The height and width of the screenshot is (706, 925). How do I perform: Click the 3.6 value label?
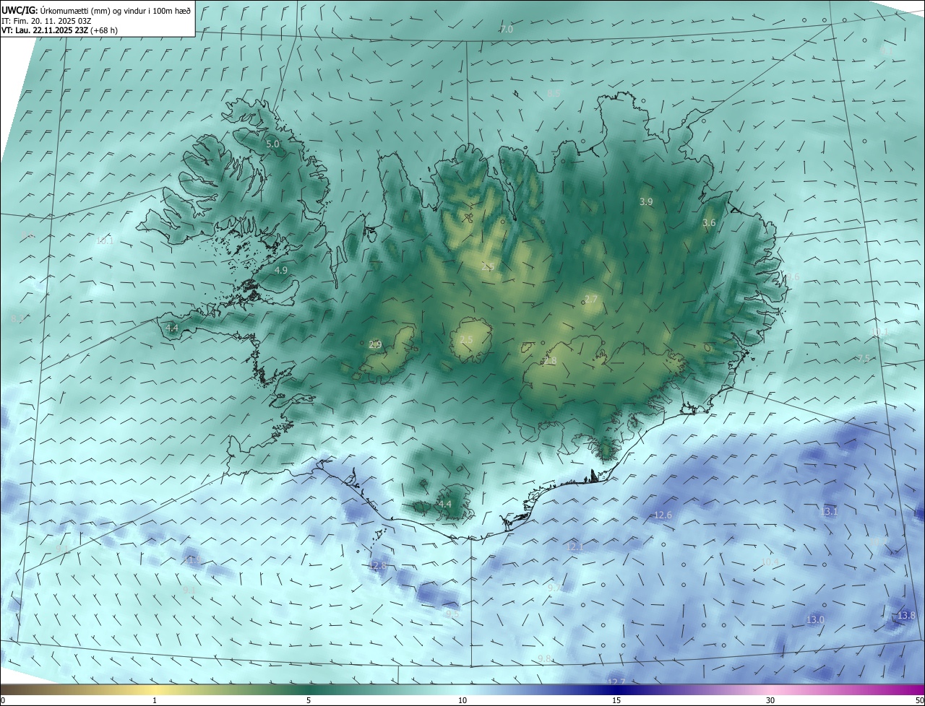[709, 223]
